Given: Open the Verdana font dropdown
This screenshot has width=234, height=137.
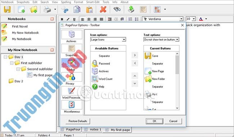Looking at the screenshot, I should coord(181,19).
